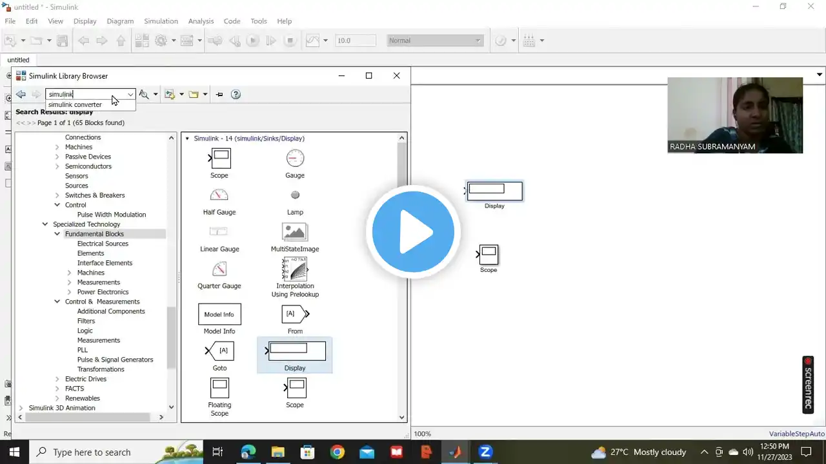Click the Save icon in the Simulink toolbar
Screen dimensions: 826x464
(x=62, y=41)
